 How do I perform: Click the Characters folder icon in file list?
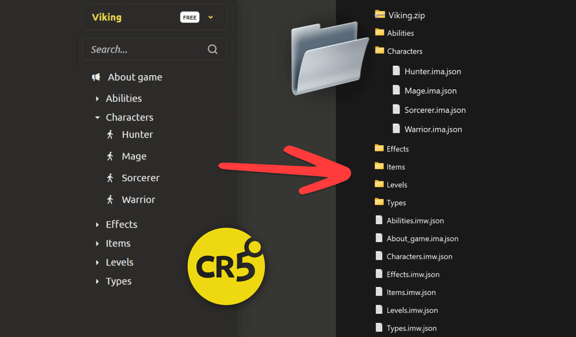380,50
